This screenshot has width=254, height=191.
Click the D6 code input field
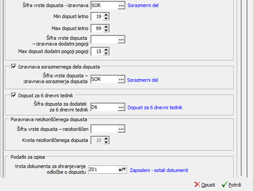point(104,107)
